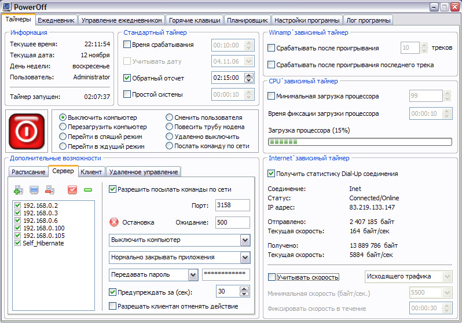
Task: Toggle Учитывать скорость checkbox
Action: [272, 277]
